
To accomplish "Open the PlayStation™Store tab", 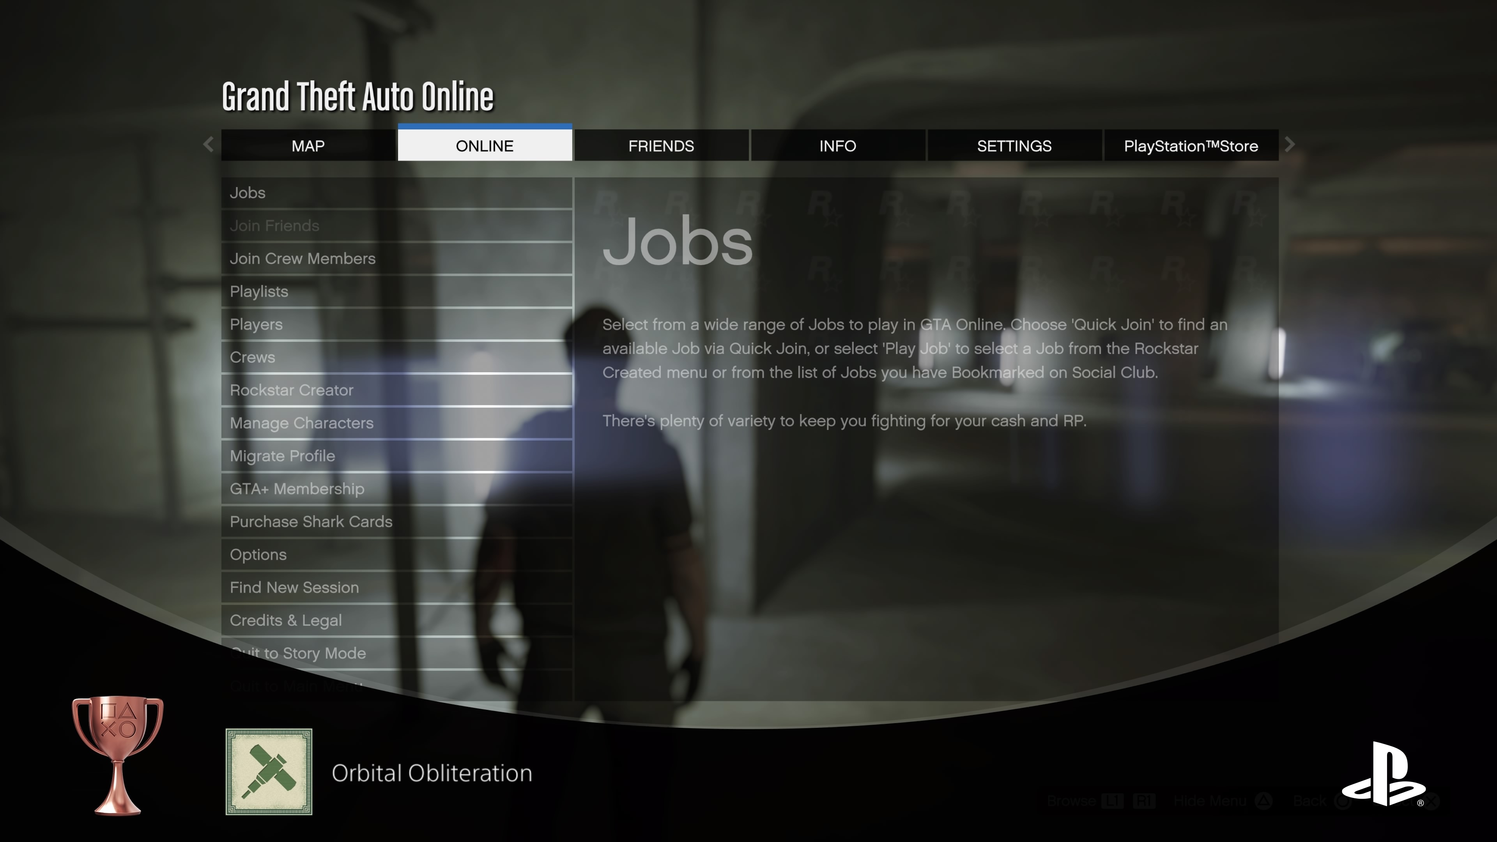I will 1191,145.
